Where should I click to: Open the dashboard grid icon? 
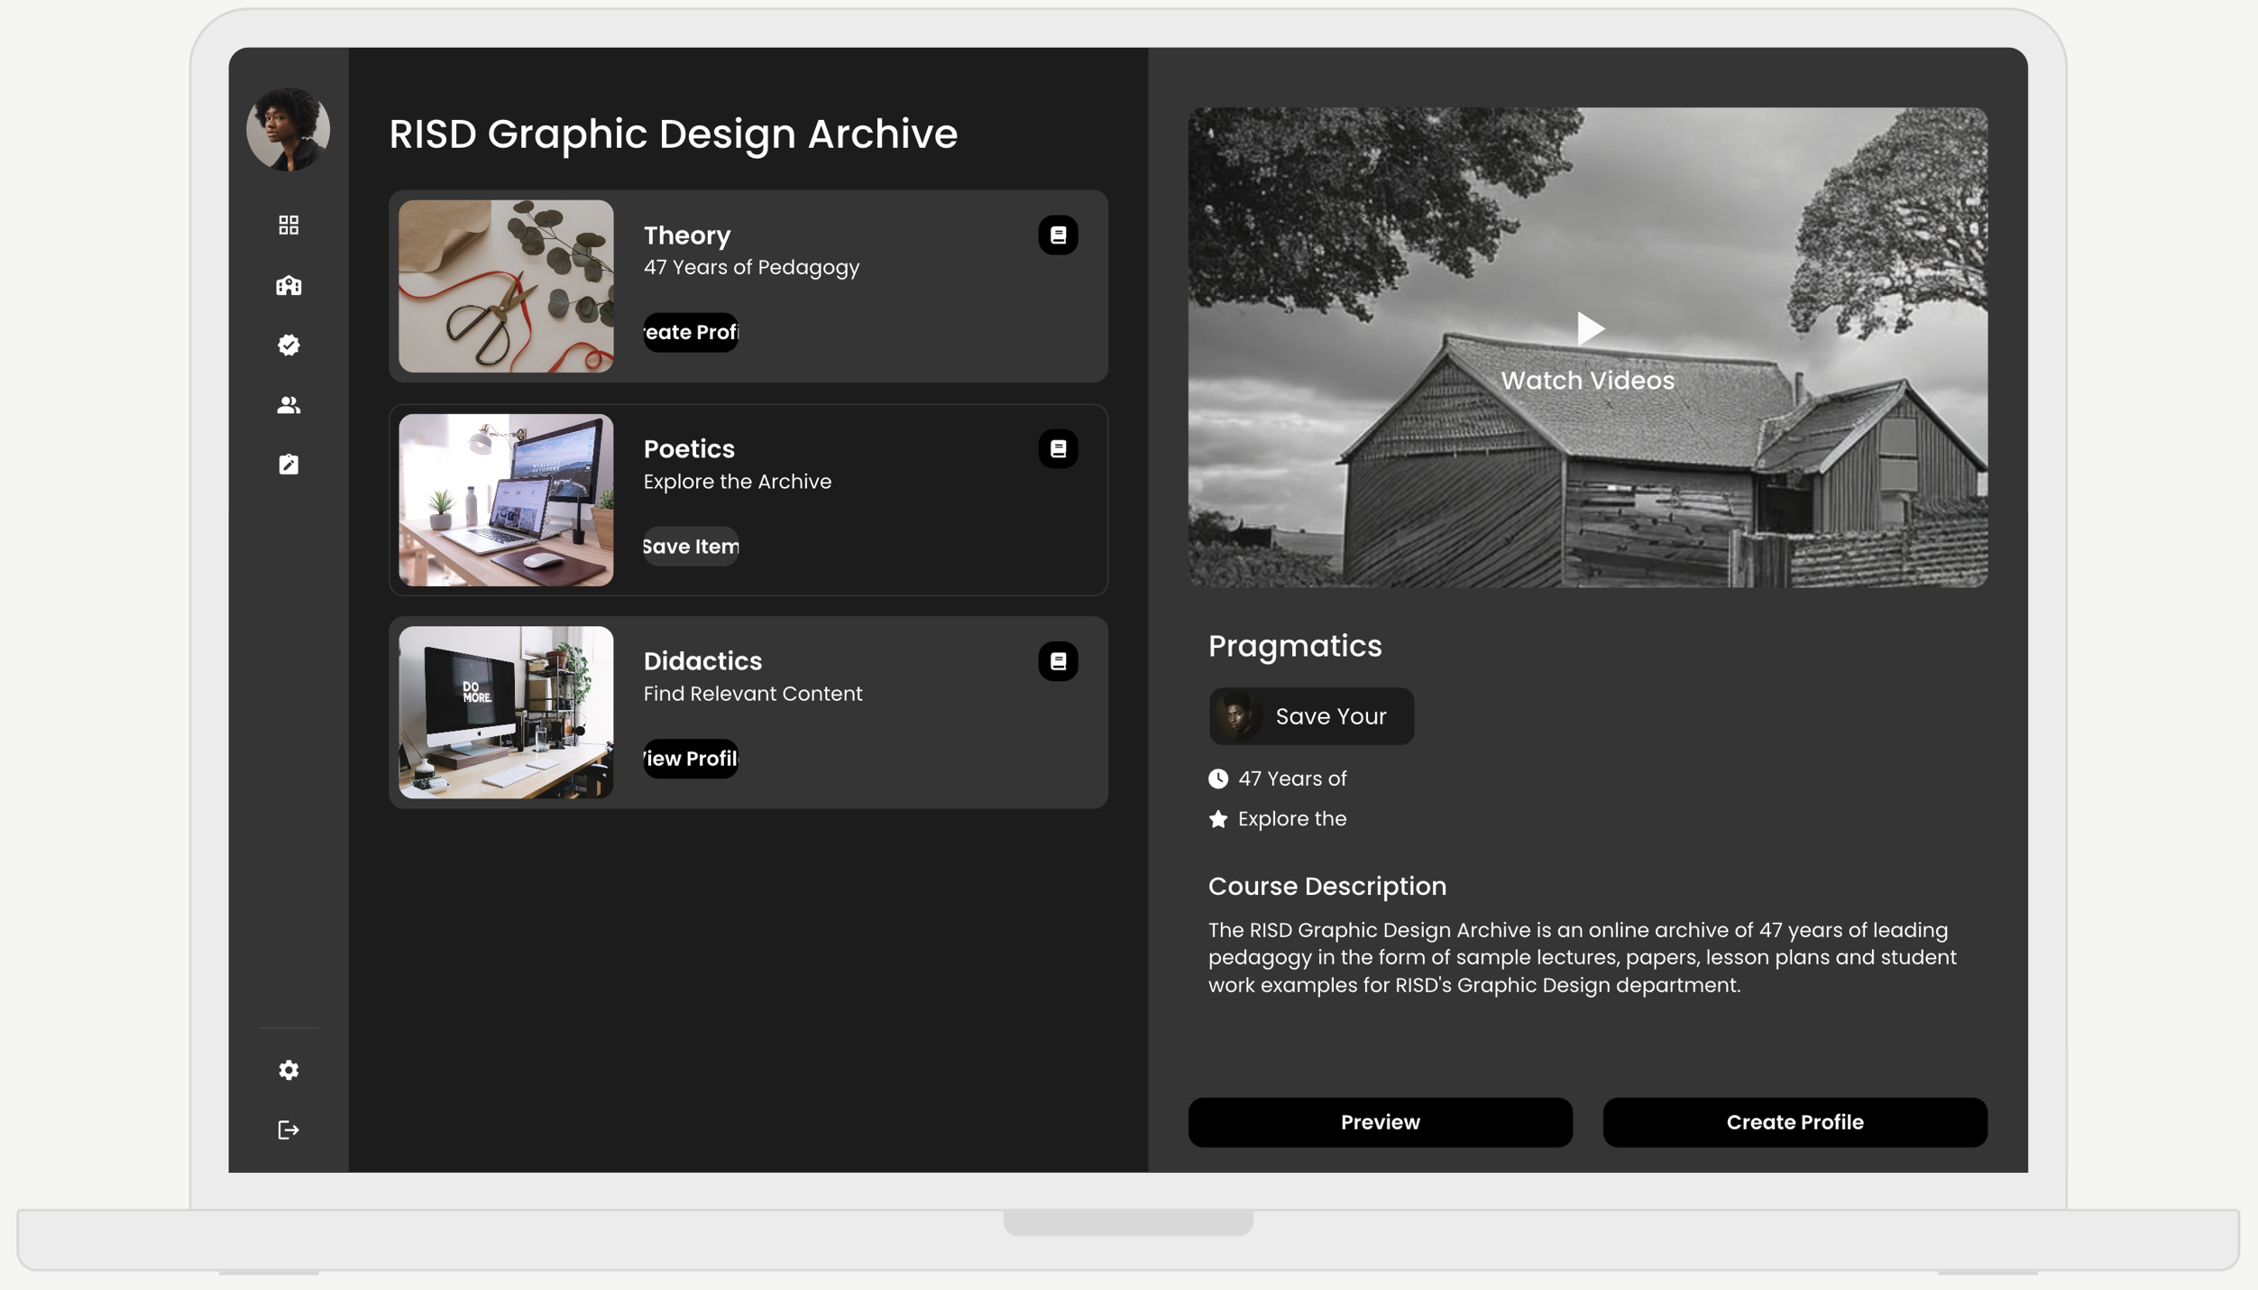point(289,225)
